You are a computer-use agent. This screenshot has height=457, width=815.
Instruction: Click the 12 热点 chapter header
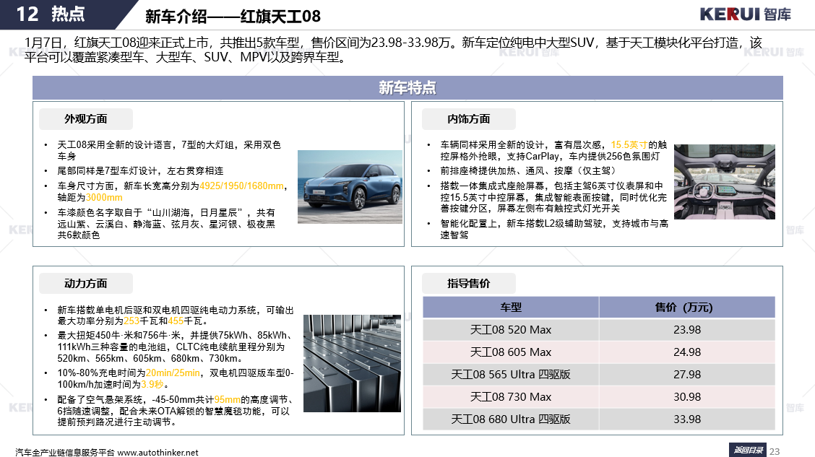[51, 14]
